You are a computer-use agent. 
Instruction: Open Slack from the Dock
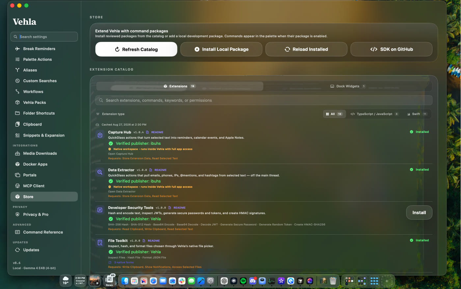point(182,281)
